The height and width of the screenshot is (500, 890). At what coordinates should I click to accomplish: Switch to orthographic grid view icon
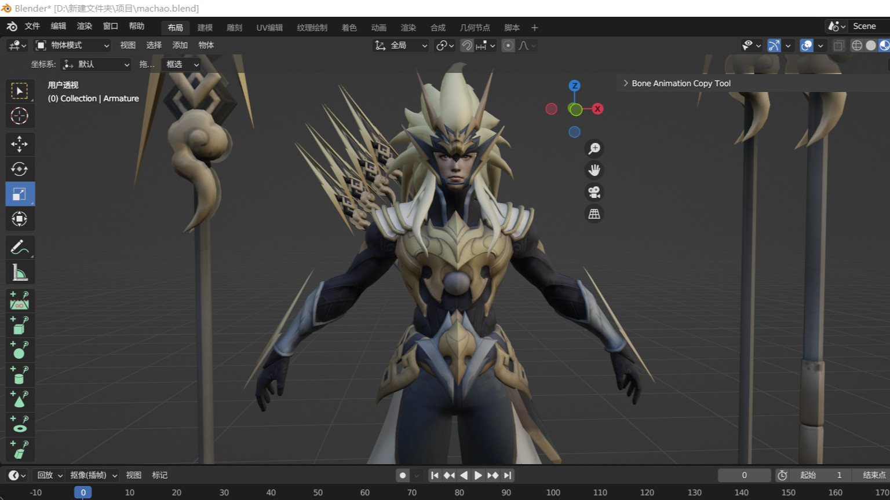(x=594, y=214)
